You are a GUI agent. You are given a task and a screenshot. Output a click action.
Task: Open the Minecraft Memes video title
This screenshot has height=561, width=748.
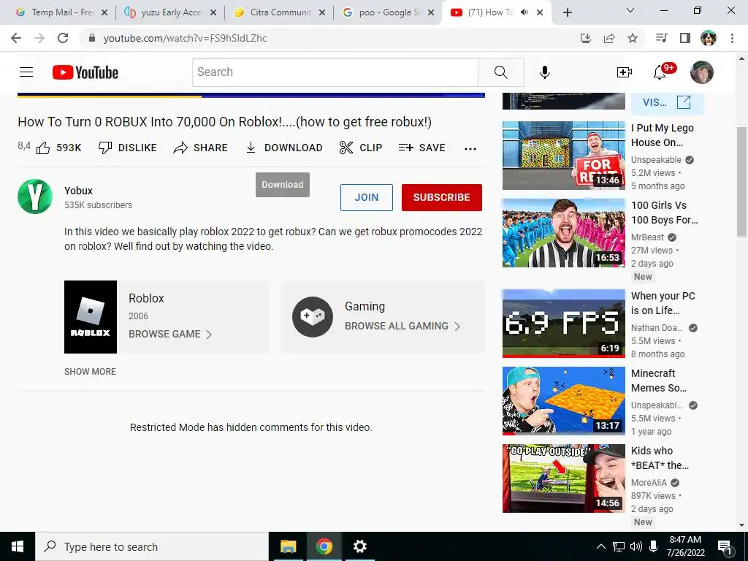[x=659, y=381]
